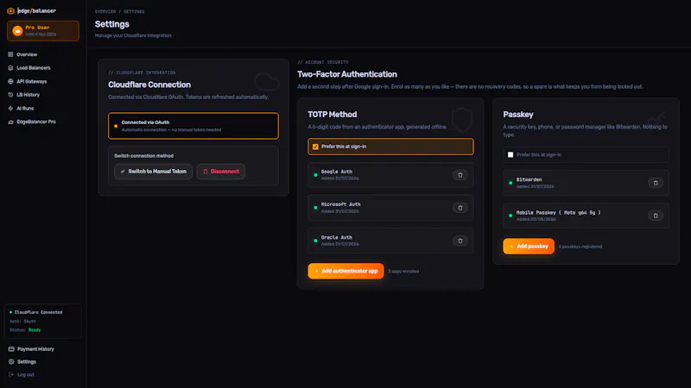Image resolution: width=691 pixels, height=388 pixels.
Task: Click the Overview grid icon
Action: click(10, 54)
